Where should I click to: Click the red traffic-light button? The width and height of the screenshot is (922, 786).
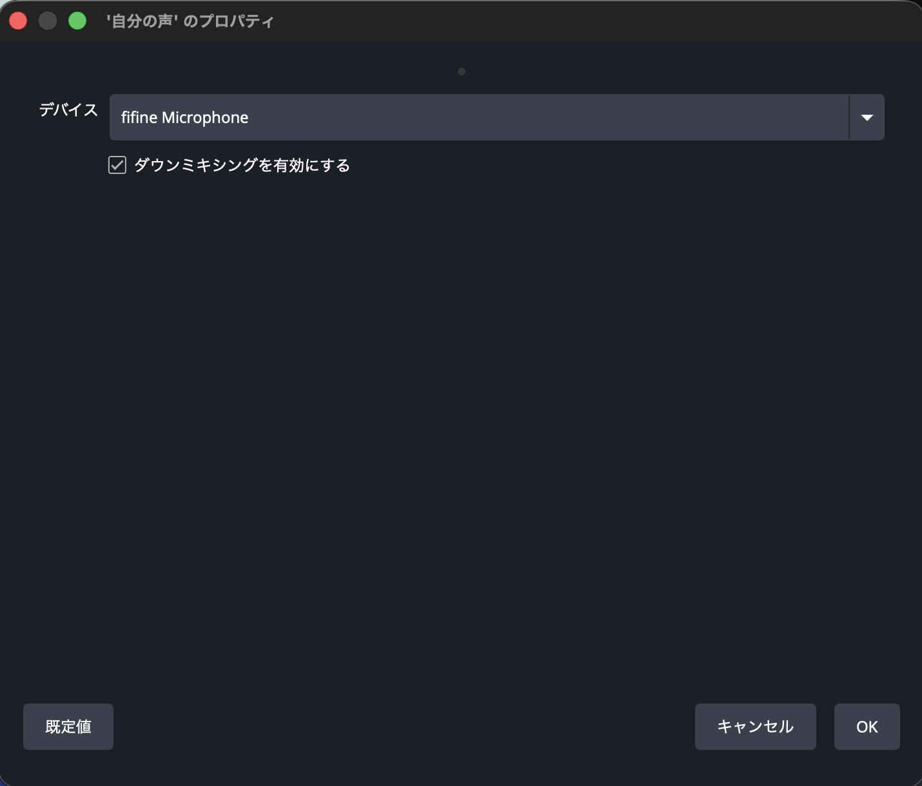18,21
